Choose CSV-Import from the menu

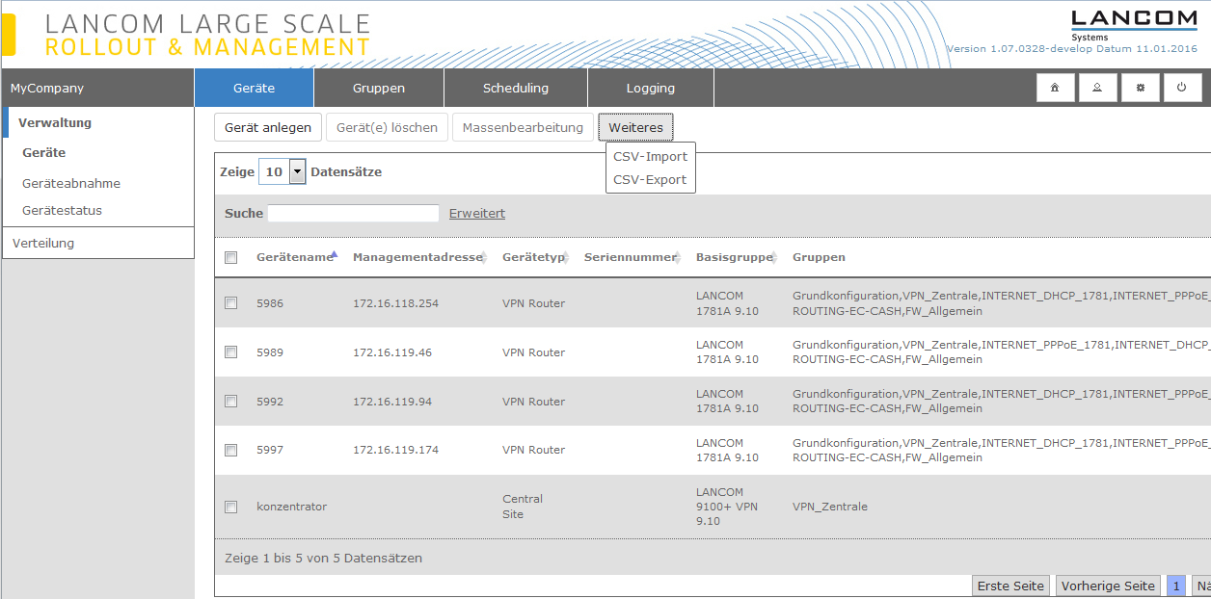pyautogui.click(x=650, y=156)
